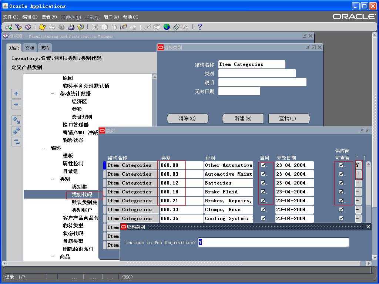Toggle 启用 checkbox for Clamps, Hose row
Image resolution: width=379 pixels, height=284 pixels.
tap(263, 210)
